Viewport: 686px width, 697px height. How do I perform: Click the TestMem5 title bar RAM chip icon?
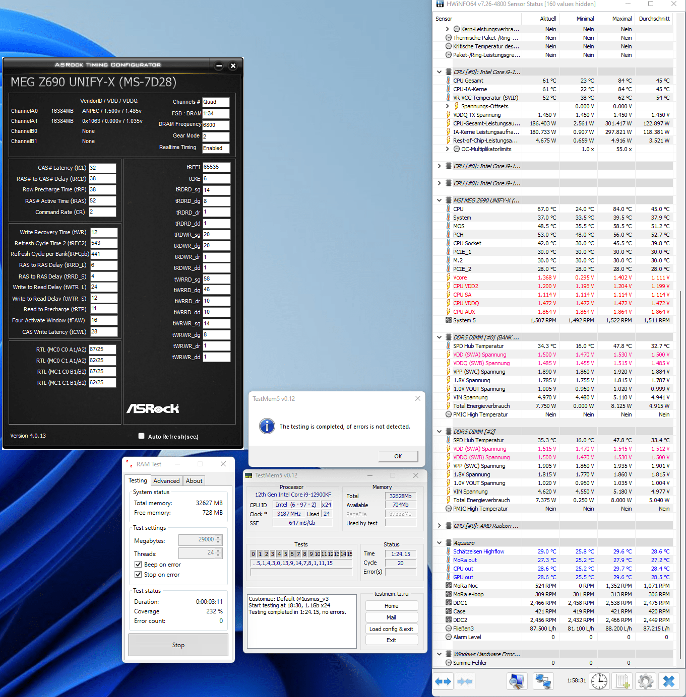248,475
